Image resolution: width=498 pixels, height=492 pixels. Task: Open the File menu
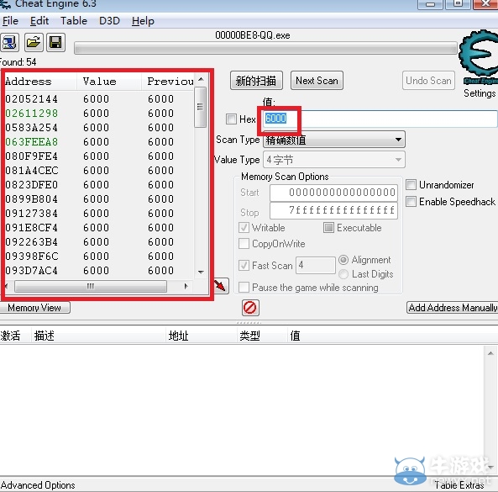[x=10, y=21]
